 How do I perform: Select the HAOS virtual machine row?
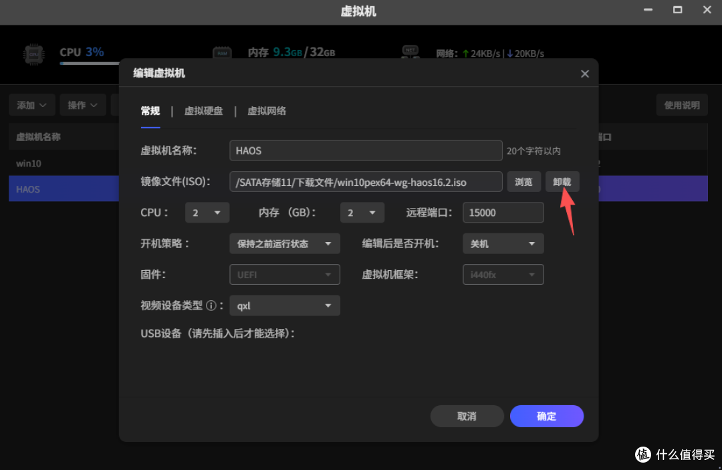tap(64, 189)
